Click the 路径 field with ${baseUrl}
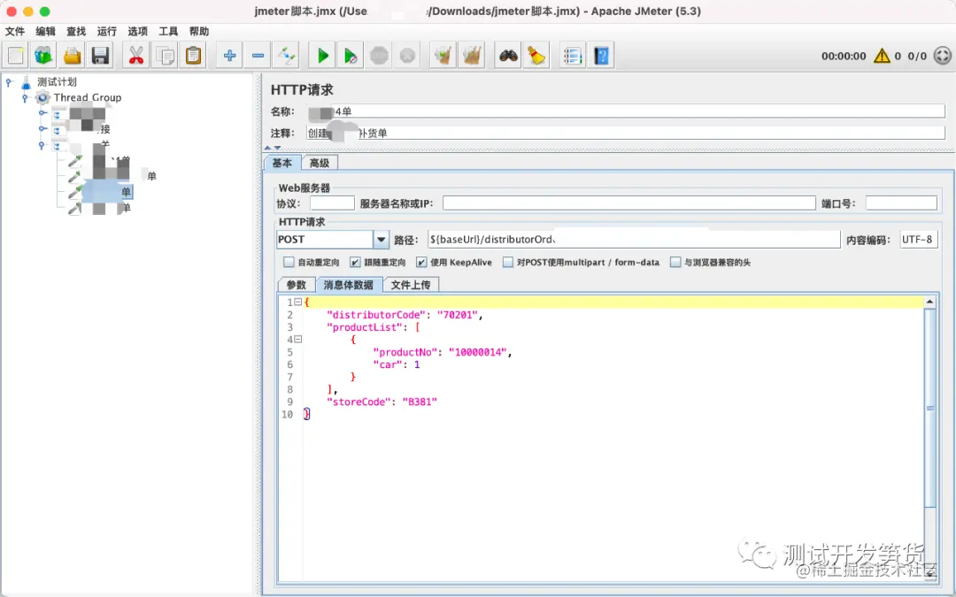This screenshot has width=956, height=597. pos(634,240)
